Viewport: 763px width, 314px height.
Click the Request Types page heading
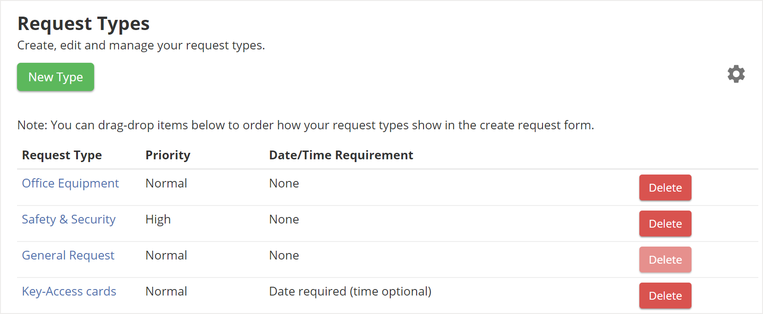(83, 24)
